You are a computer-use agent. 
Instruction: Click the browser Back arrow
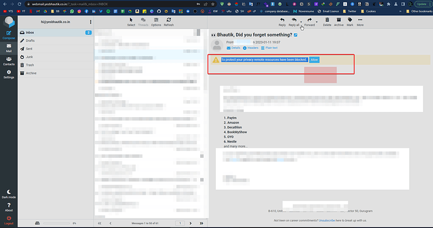pos(4,4)
